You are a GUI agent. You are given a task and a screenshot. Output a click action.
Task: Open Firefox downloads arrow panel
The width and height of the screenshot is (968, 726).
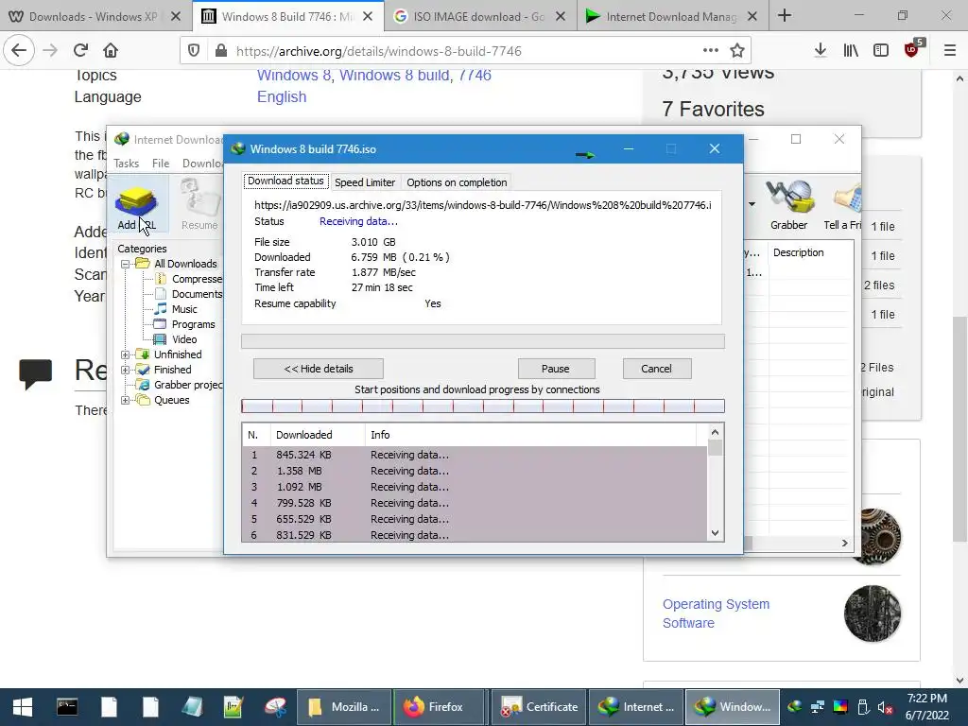point(821,51)
